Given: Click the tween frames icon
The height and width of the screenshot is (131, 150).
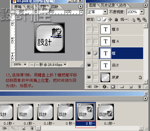Looking at the screenshot, I should coord(13,128).
